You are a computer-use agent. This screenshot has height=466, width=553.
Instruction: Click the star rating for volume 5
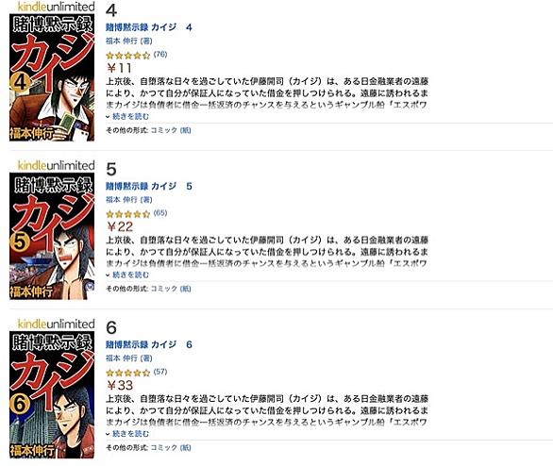coord(128,214)
